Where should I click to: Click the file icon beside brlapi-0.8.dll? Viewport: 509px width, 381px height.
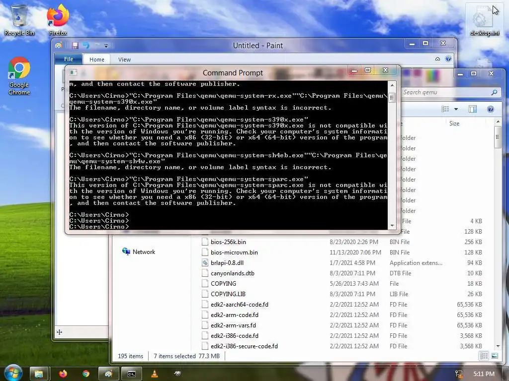pos(205,263)
